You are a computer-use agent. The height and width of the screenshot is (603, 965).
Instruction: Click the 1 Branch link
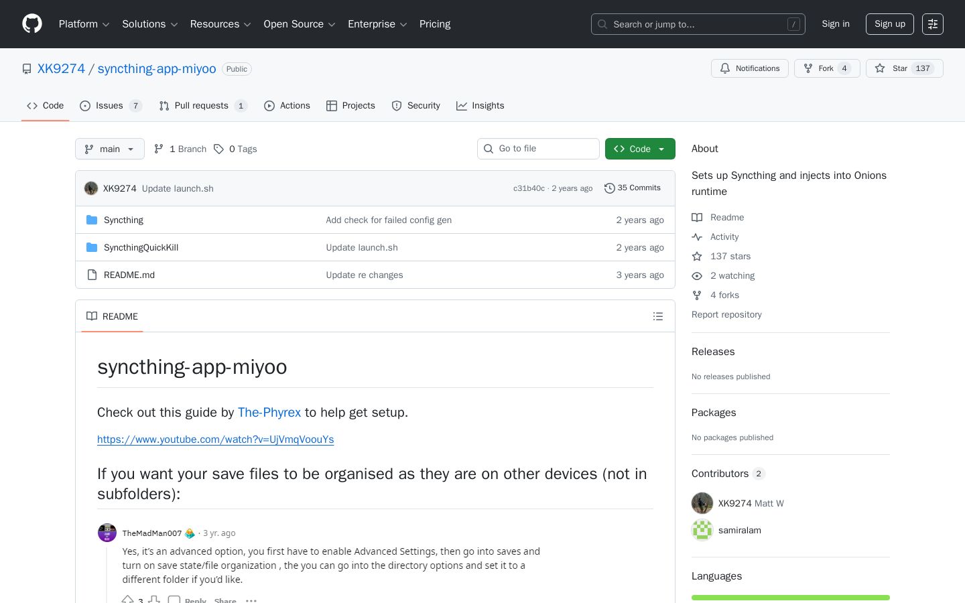(180, 149)
